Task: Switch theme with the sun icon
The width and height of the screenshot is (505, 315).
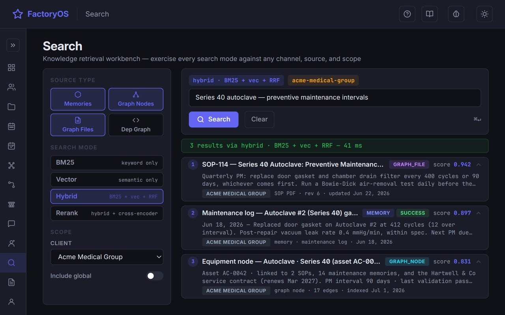Action: click(x=484, y=14)
